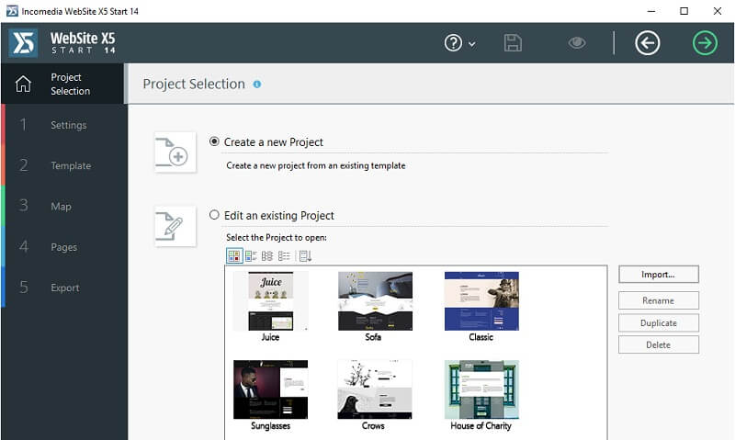The image size is (735, 440).
Task: Go back with the left arrow button
Action: 648,43
